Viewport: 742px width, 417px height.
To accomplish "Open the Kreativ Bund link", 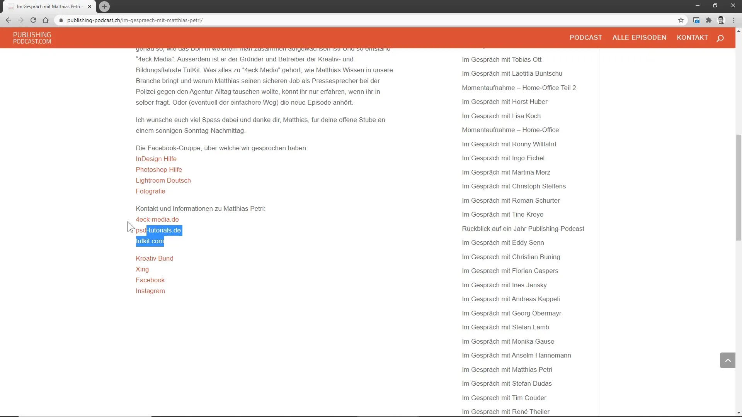I will pos(155,258).
